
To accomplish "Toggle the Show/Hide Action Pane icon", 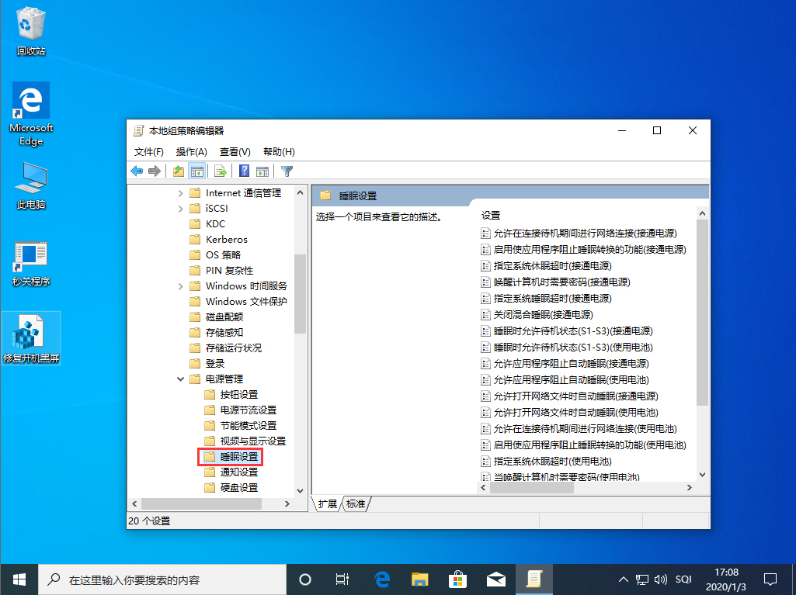I will [x=262, y=171].
